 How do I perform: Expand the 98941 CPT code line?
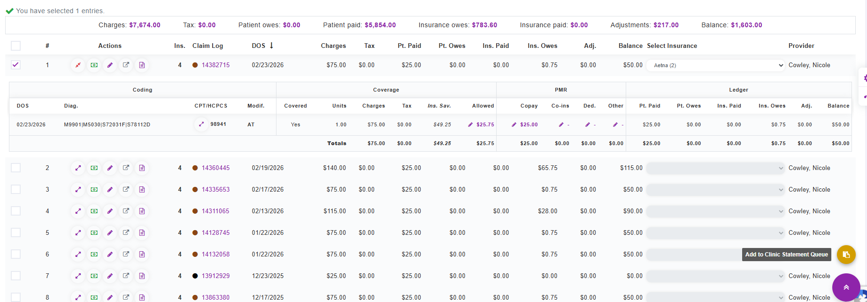tap(201, 124)
